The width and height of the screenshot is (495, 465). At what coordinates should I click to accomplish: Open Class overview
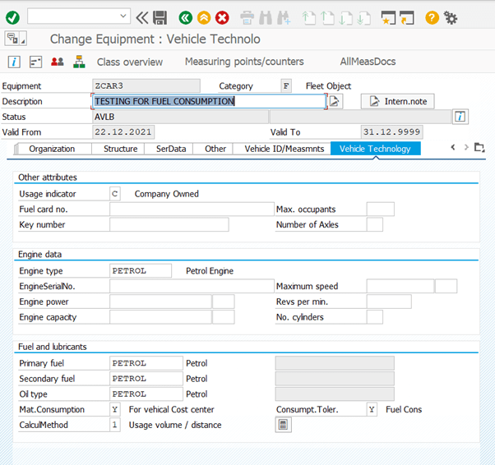click(x=130, y=62)
